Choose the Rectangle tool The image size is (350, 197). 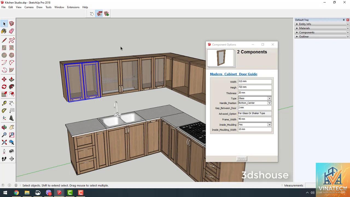[x=4, y=48]
